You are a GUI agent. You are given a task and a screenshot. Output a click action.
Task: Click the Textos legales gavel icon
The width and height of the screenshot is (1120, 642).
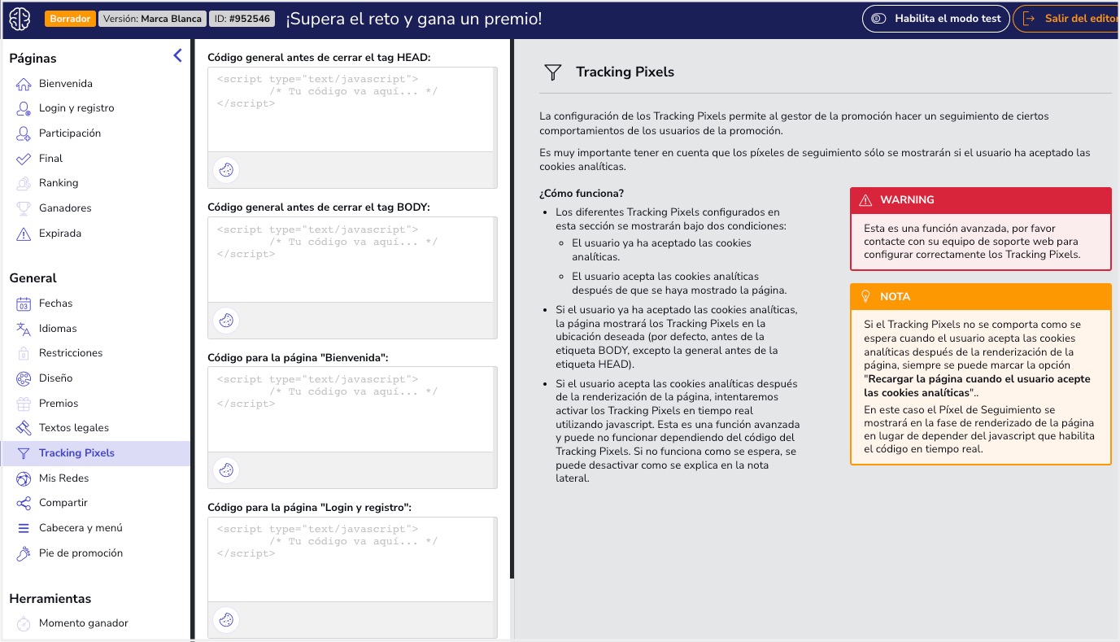(24, 428)
